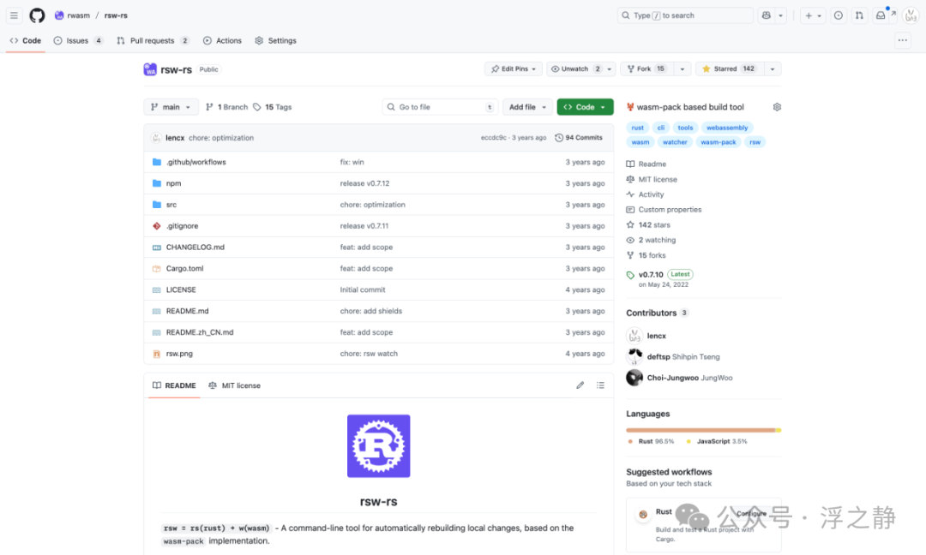Image resolution: width=926 pixels, height=555 pixels.
Task: Expand the Edit Pins dropdown
Action: (x=514, y=69)
